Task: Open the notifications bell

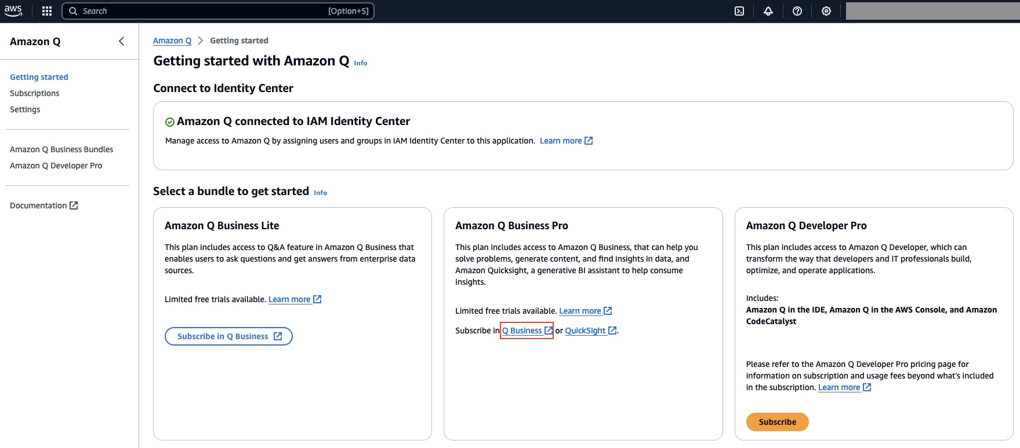Action: click(768, 11)
